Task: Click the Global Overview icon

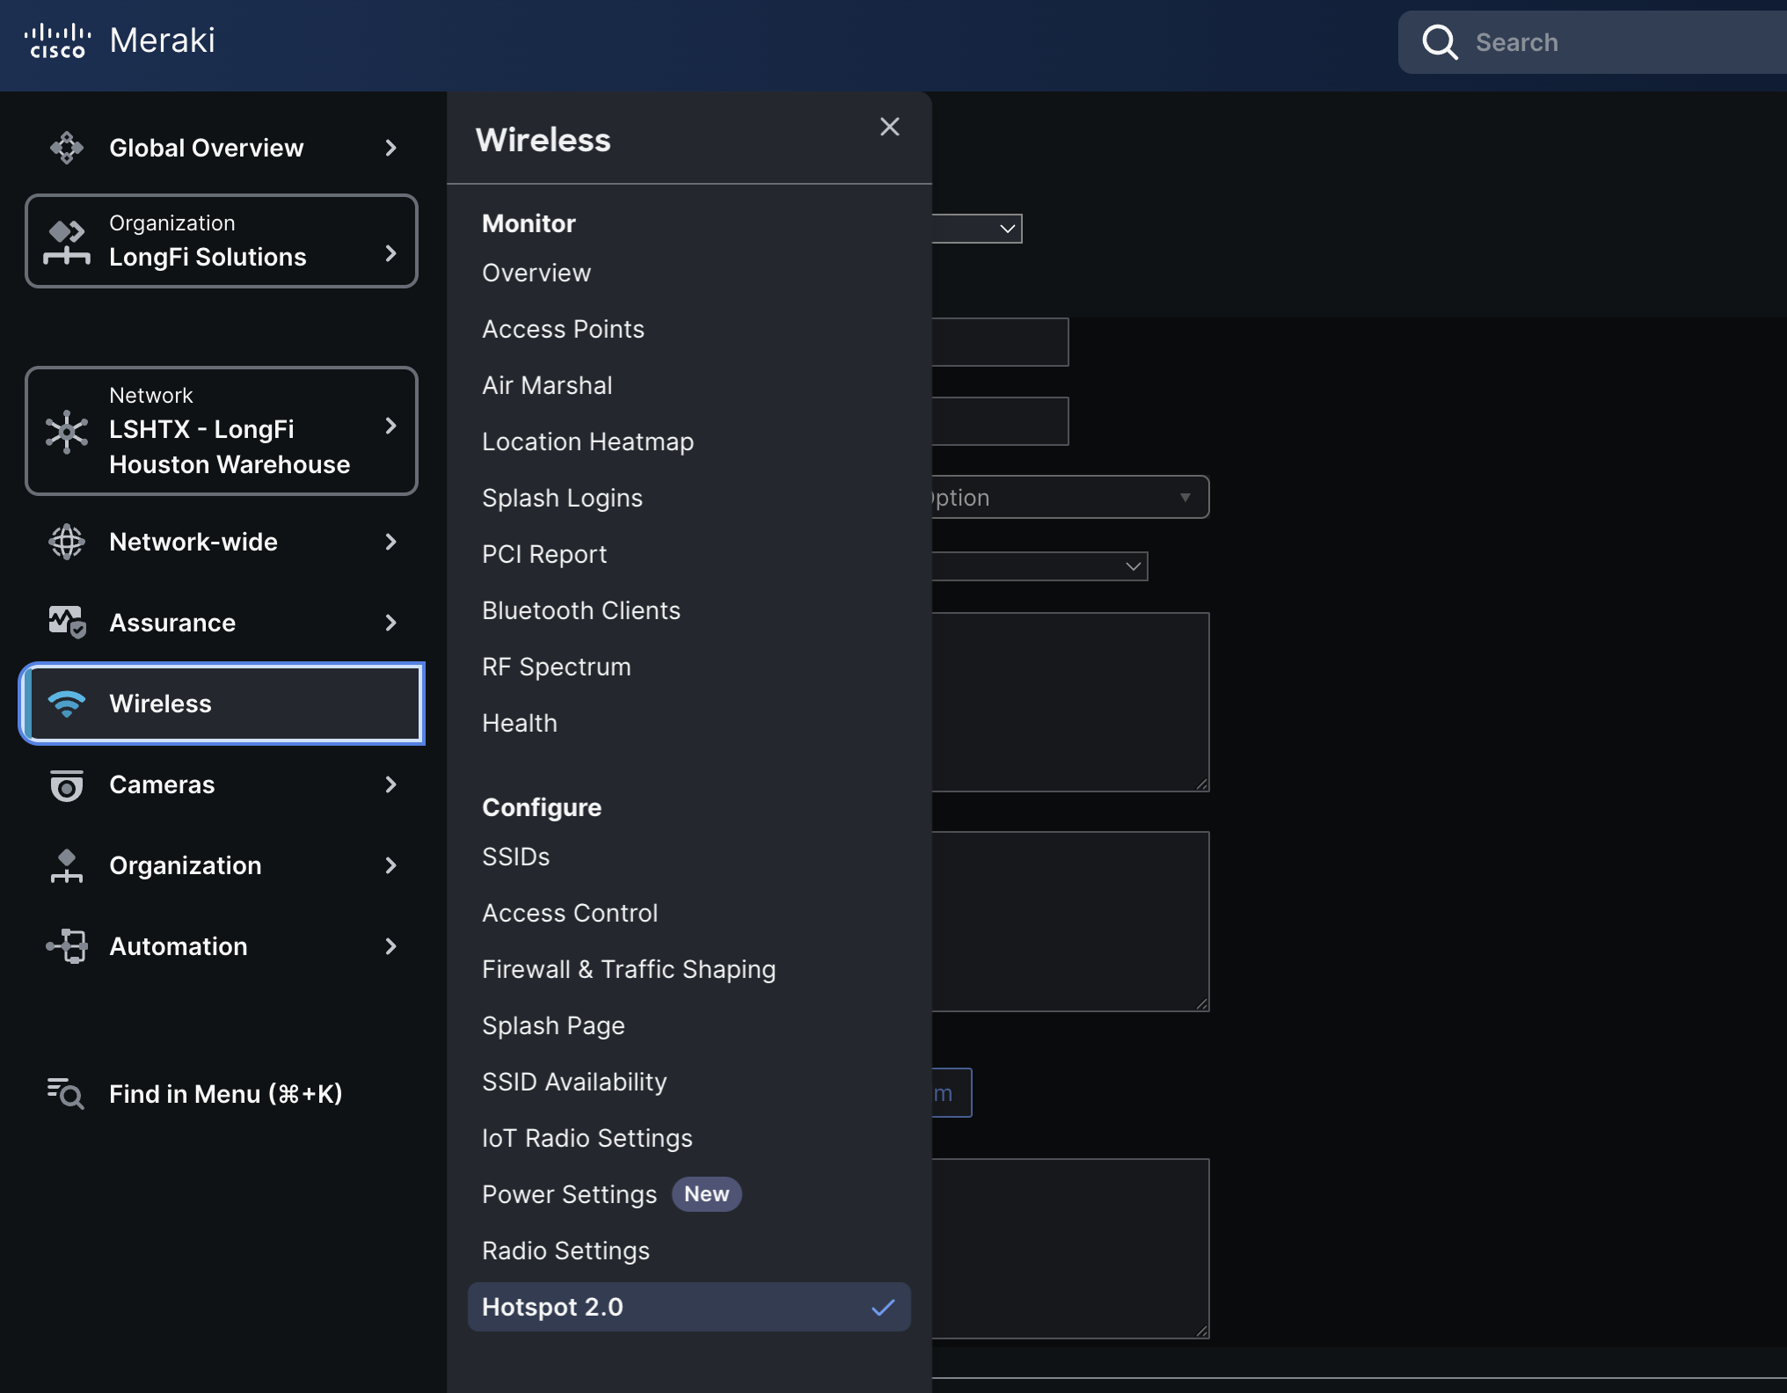Action: [x=67, y=148]
